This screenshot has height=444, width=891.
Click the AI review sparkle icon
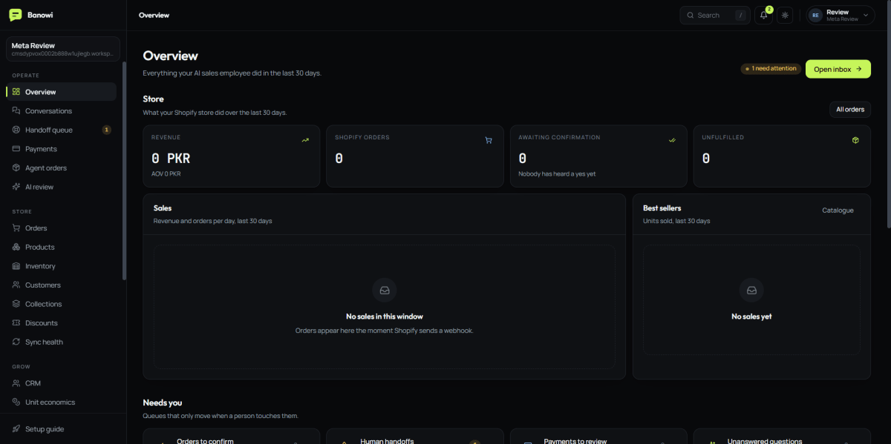coord(16,187)
